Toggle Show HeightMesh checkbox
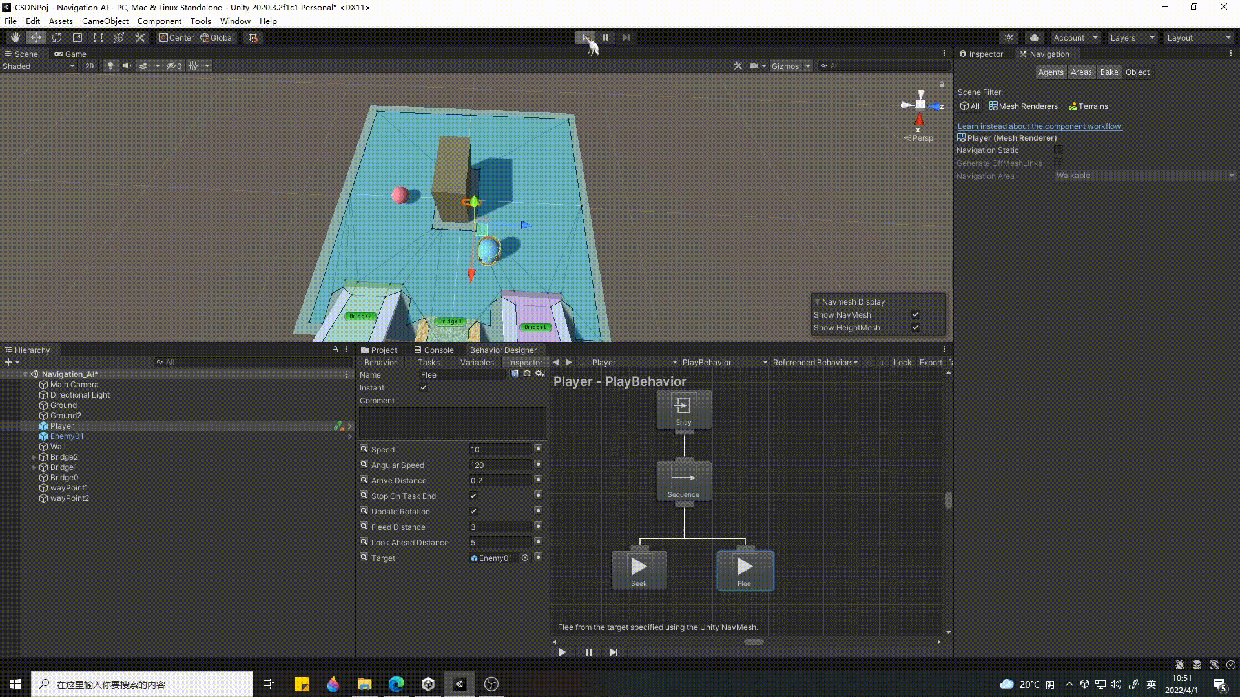The height and width of the screenshot is (697, 1240). coord(916,328)
